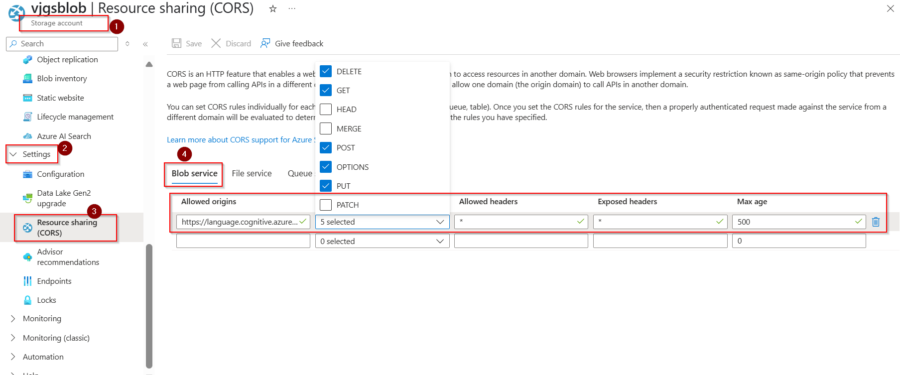Open Static website menu item
The width and height of the screenshot is (900, 375).
(60, 98)
